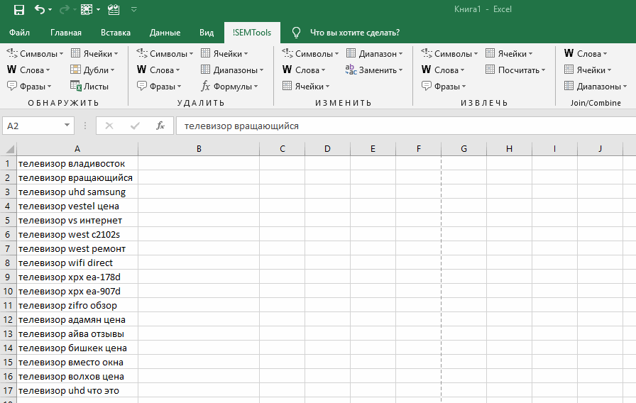
Task: Open Ячейки dropdown in ИЗВЛЕЧЬ group
Action: click(x=509, y=53)
